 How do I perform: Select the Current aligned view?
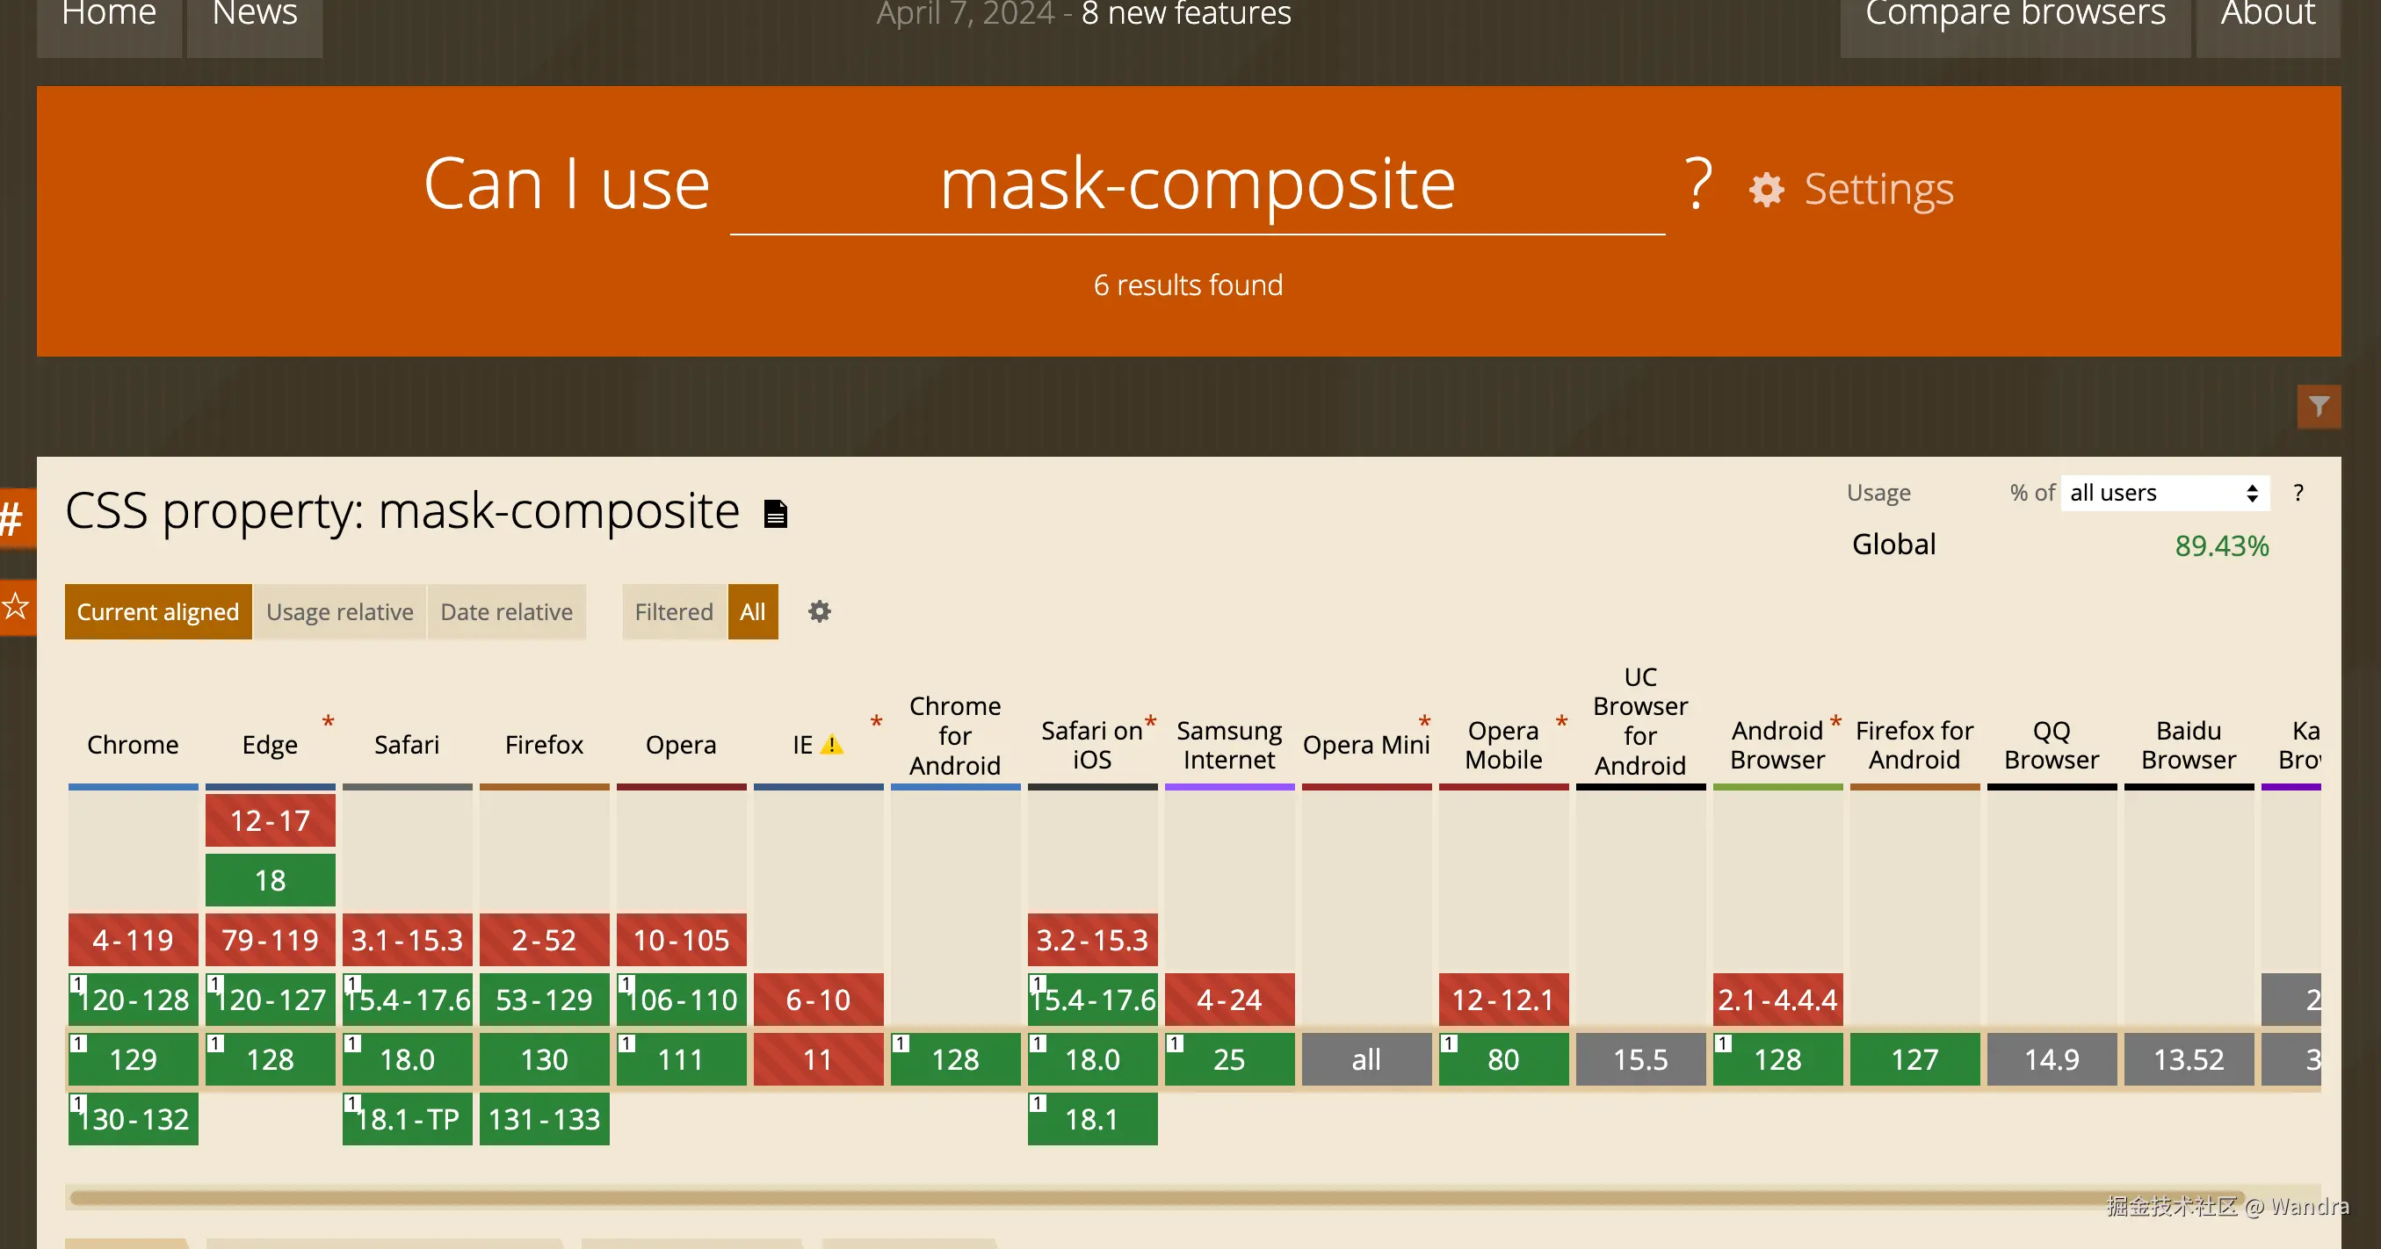158,611
